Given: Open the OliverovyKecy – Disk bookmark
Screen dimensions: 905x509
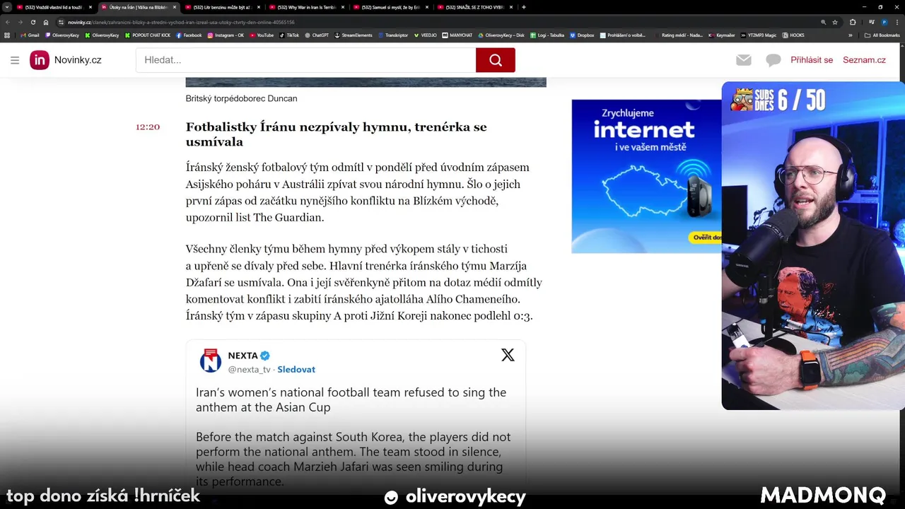Looking at the screenshot, I should click(501, 35).
